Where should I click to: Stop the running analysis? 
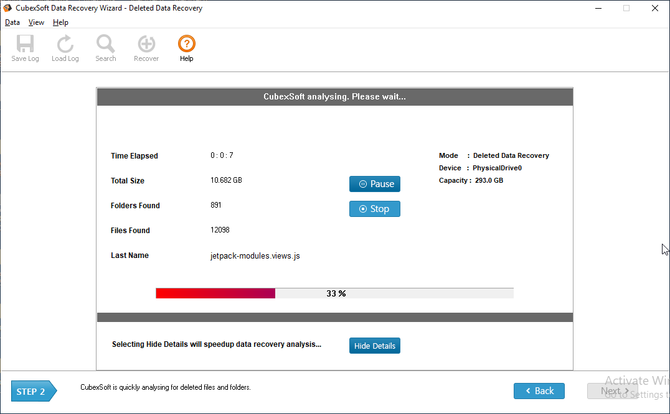click(375, 209)
